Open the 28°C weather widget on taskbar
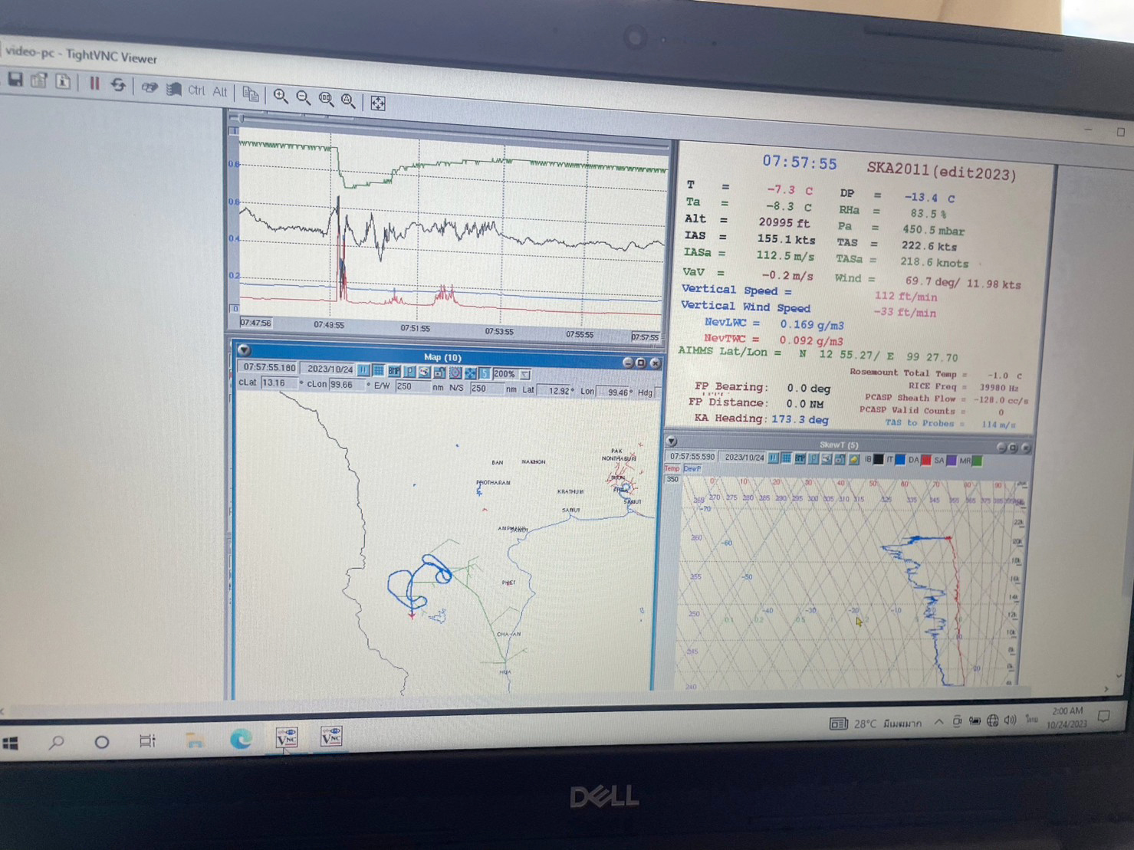 point(876,724)
